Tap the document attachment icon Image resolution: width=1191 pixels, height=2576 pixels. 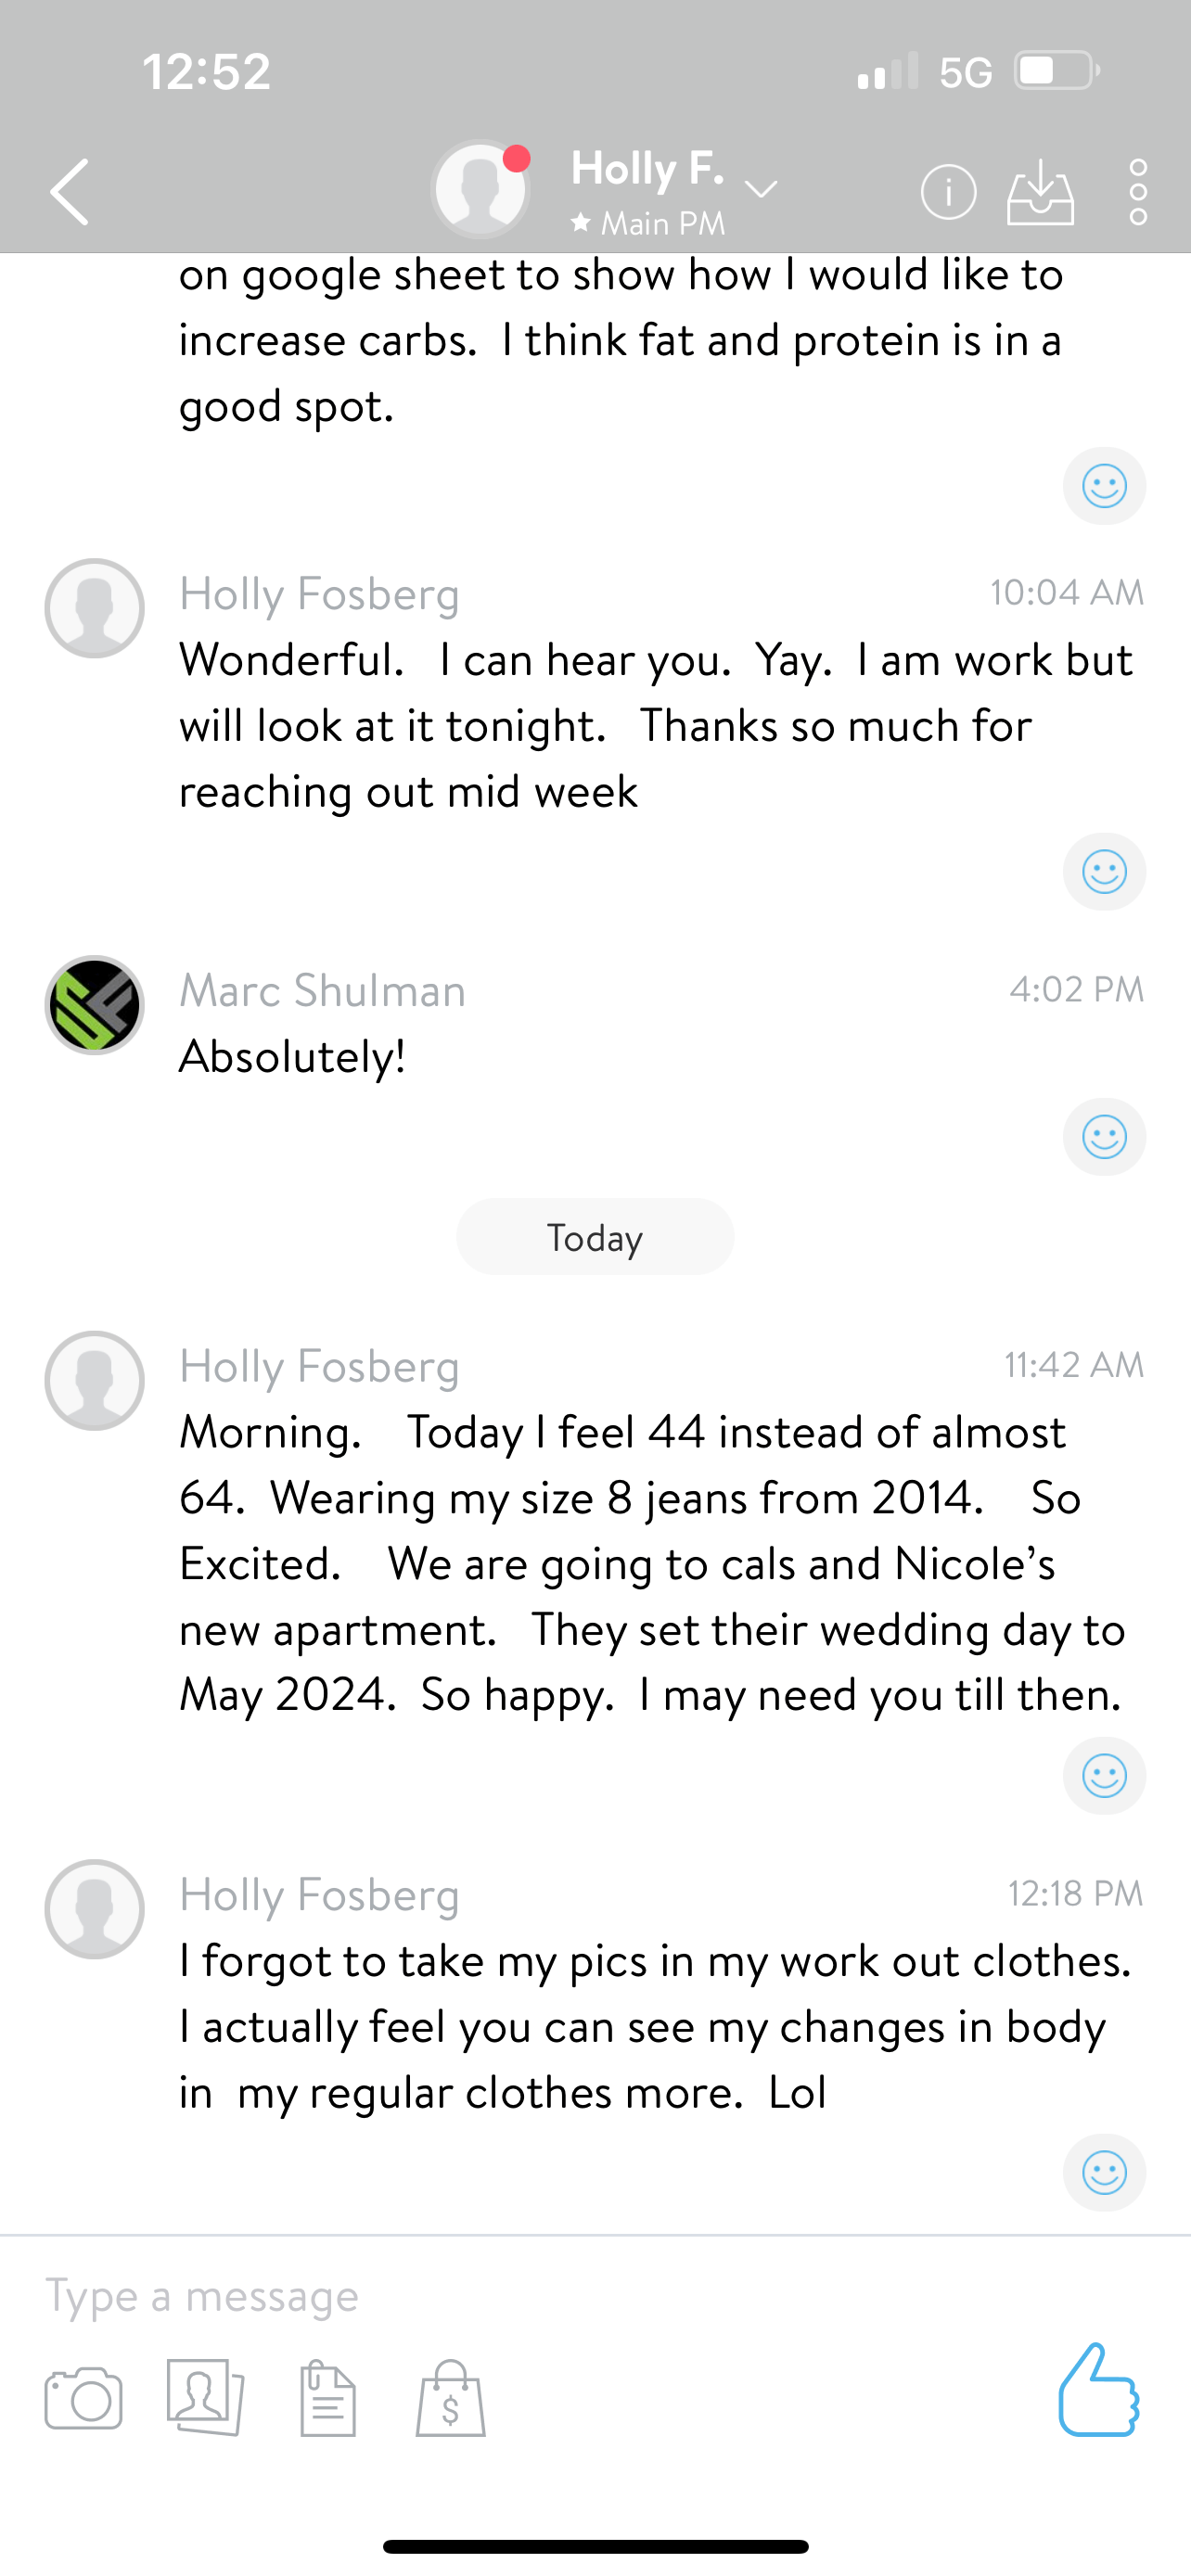[x=328, y=2398]
